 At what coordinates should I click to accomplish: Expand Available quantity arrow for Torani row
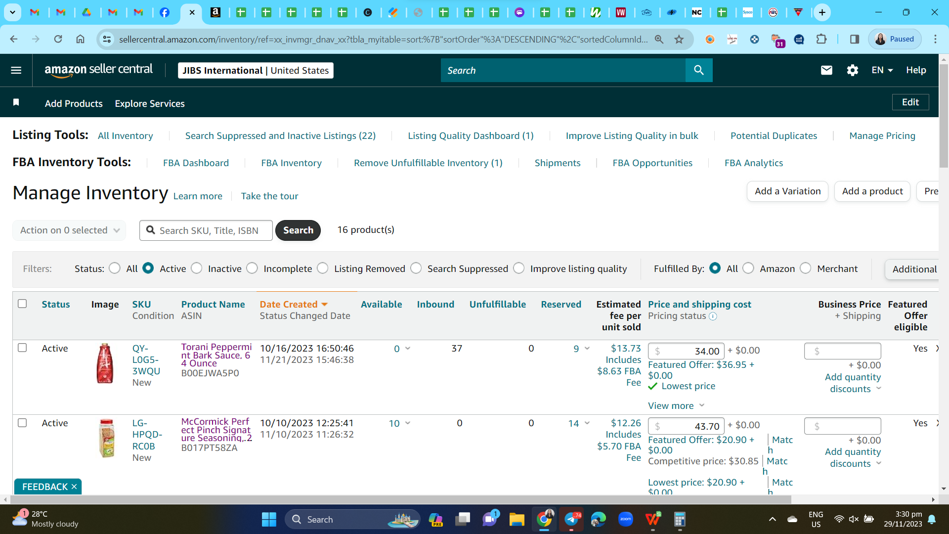coord(408,349)
